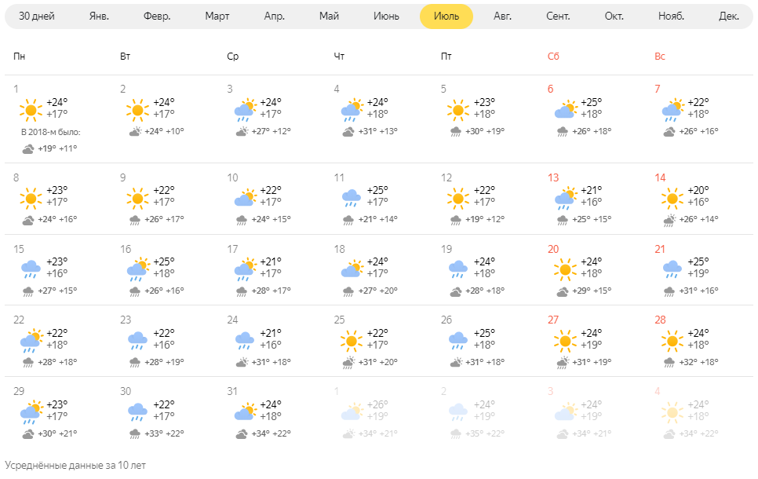Open the 30 дней tab
This screenshot has height=479, width=758.
37,16
